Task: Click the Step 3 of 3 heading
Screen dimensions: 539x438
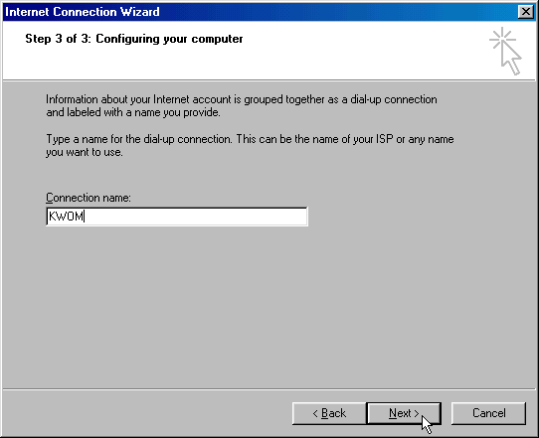Action: click(x=134, y=39)
